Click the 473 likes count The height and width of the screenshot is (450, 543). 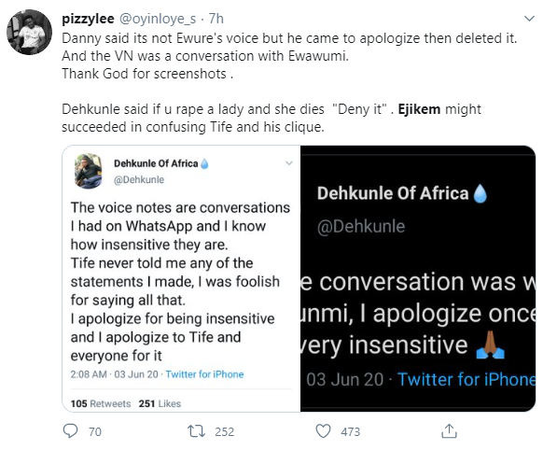click(x=351, y=431)
